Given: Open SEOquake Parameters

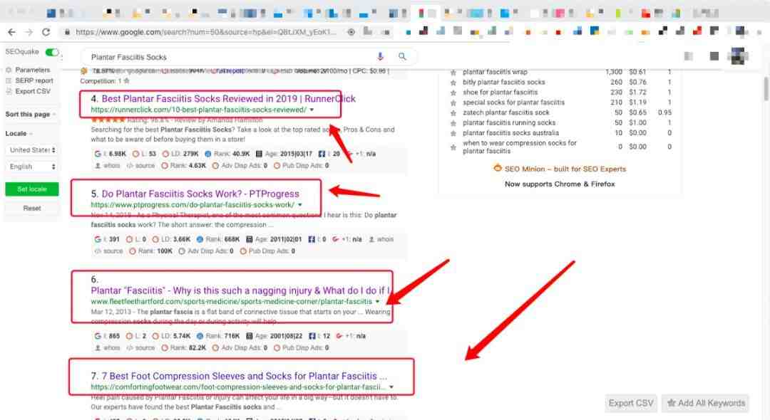Looking at the screenshot, I should [x=32, y=70].
